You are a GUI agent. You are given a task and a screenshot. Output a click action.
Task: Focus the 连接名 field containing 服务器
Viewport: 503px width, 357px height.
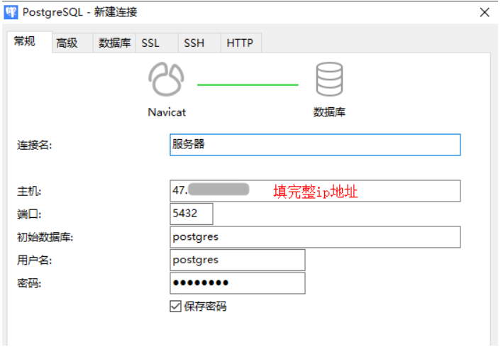coord(315,145)
